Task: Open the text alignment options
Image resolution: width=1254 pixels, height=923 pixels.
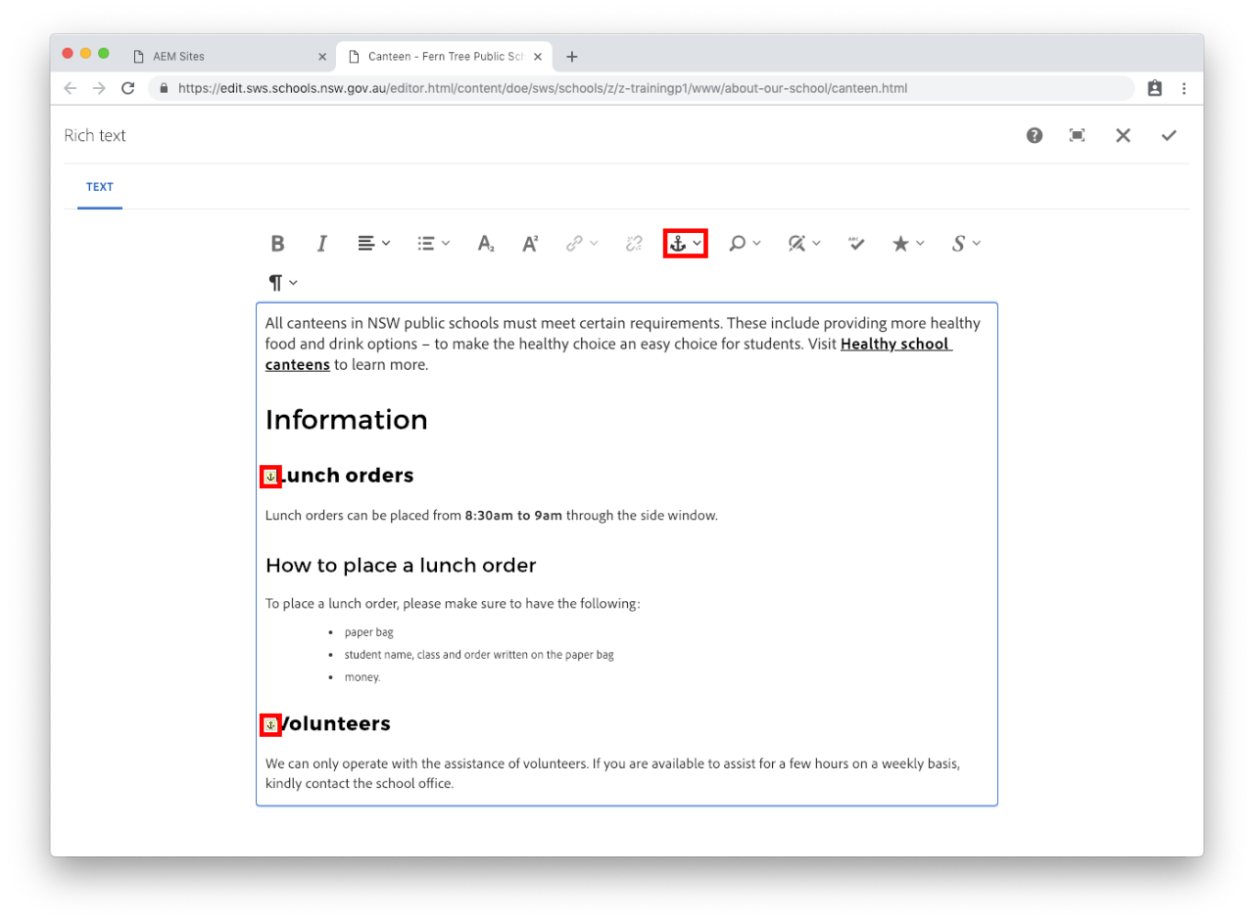Action: [x=373, y=244]
